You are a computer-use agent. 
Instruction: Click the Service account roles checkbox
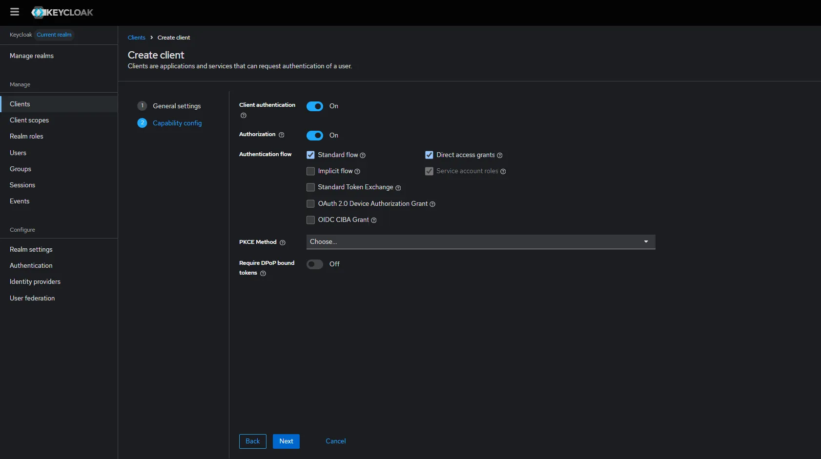[x=429, y=171]
